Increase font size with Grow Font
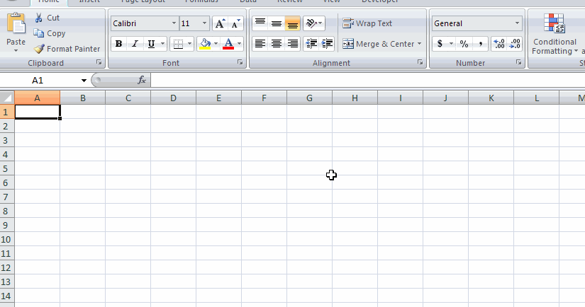The image size is (585, 307). [x=220, y=23]
